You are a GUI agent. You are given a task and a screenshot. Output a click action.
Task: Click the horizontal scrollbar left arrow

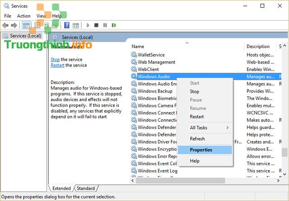coord(132,181)
